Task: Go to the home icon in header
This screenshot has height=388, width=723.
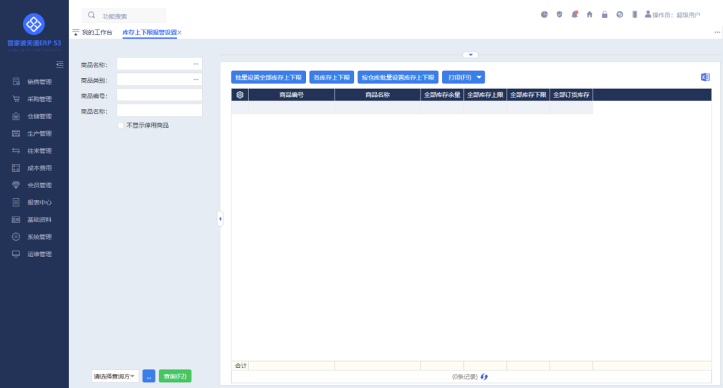Action: coord(589,14)
